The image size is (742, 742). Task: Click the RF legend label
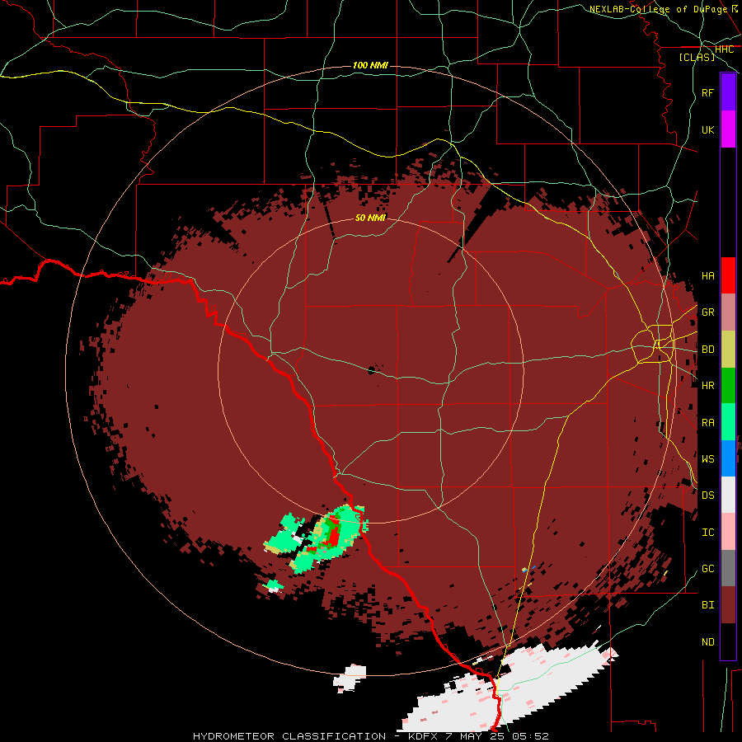[x=707, y=92]
